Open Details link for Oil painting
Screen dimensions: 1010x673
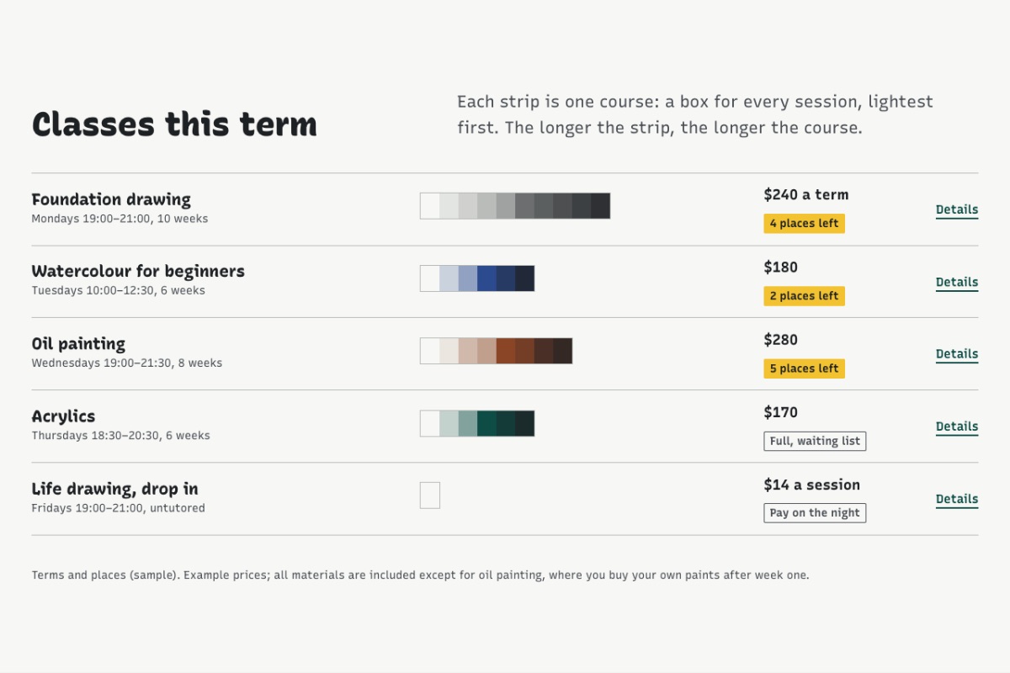(x=957, y=354)
